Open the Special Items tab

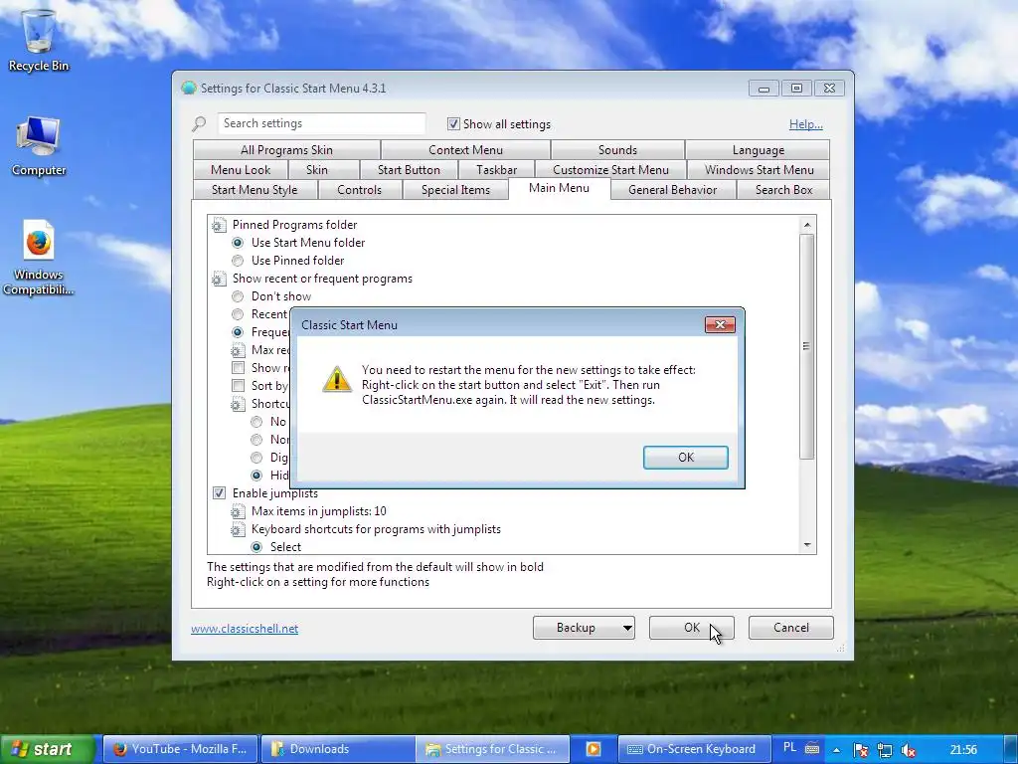point(455,190)
